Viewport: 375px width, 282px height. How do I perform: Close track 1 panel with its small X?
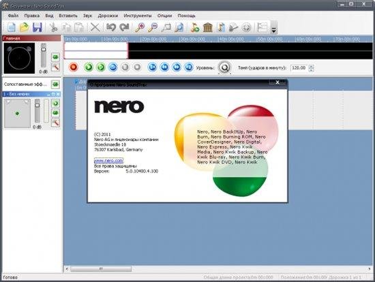point(58,94)
